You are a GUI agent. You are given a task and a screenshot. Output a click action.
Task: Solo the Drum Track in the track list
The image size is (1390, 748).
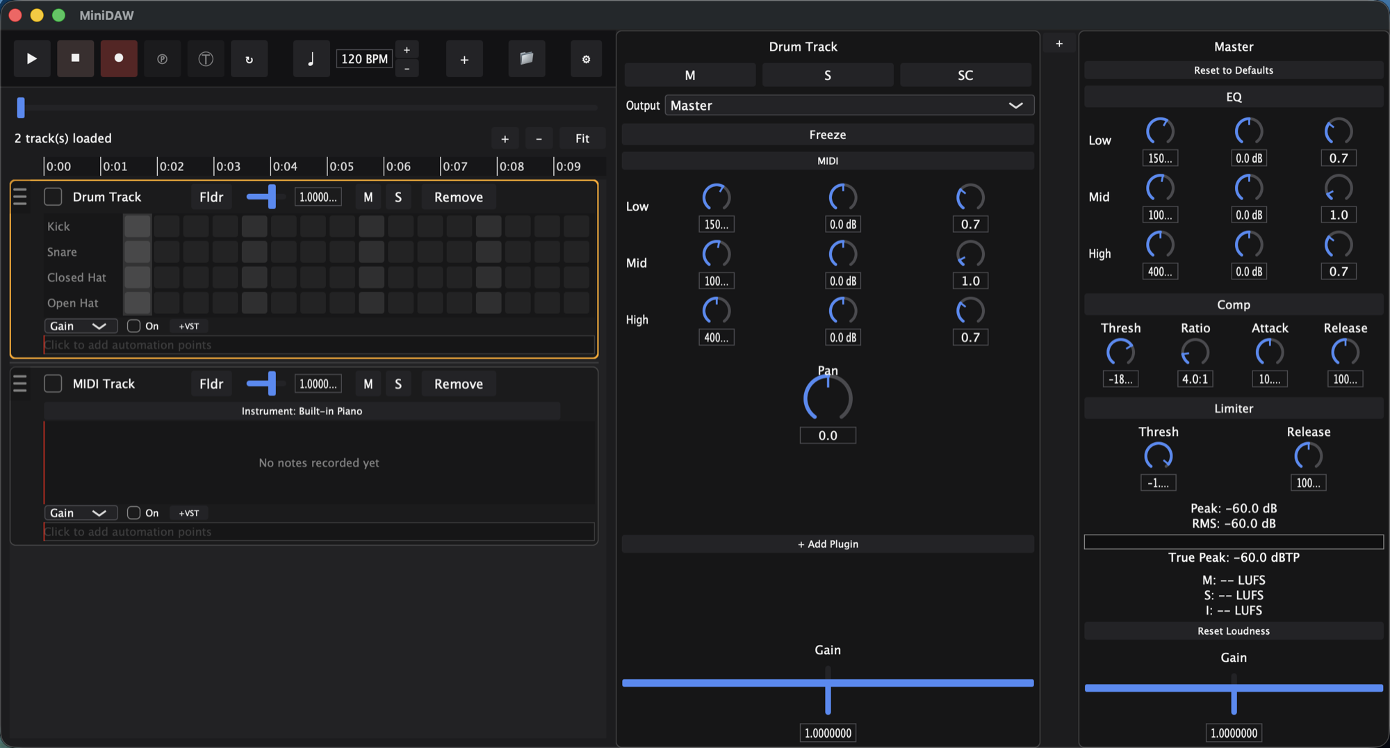tap(398, 197)
